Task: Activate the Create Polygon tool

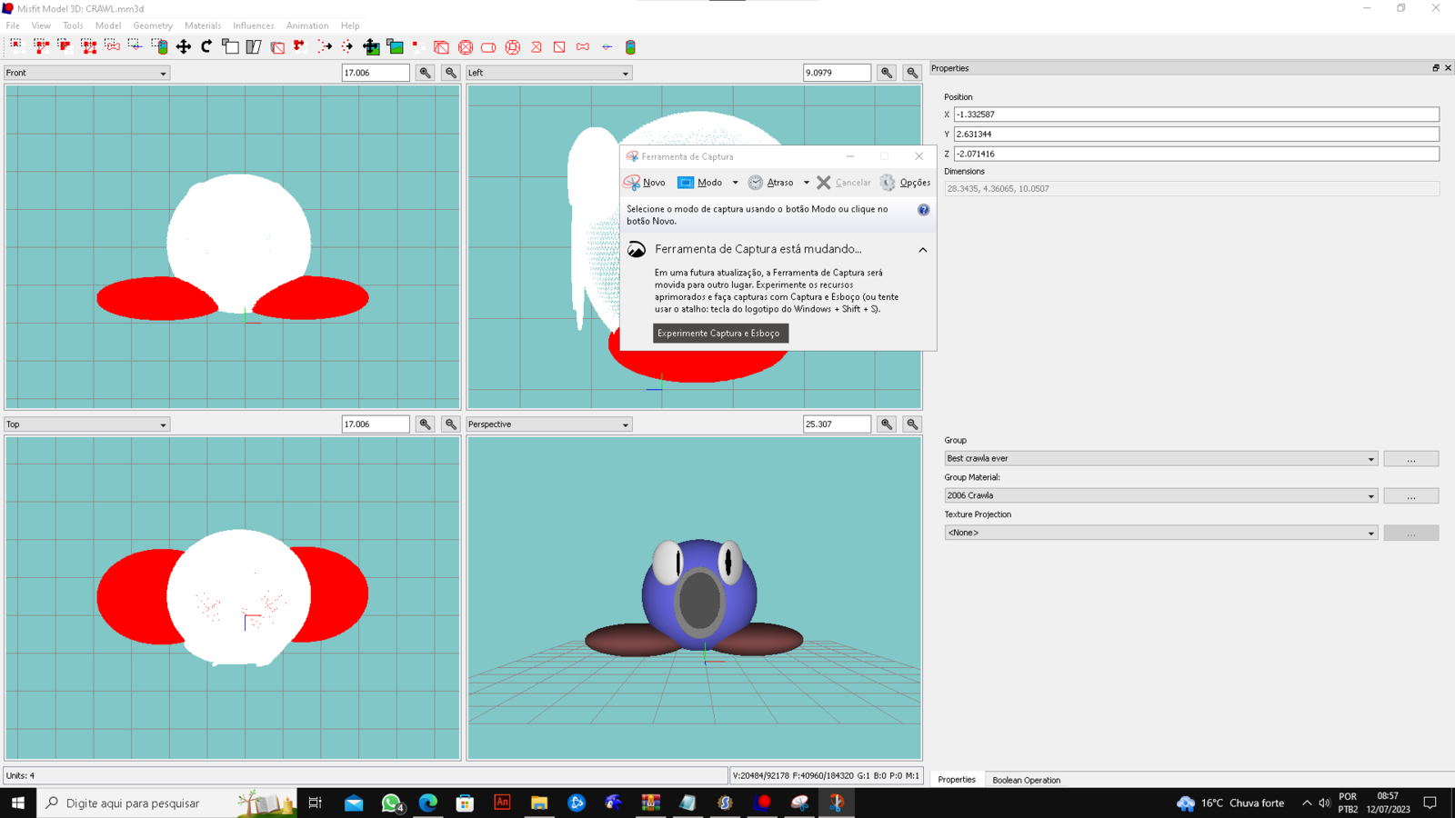Action: pyautogui.click(x=537, y=46)
